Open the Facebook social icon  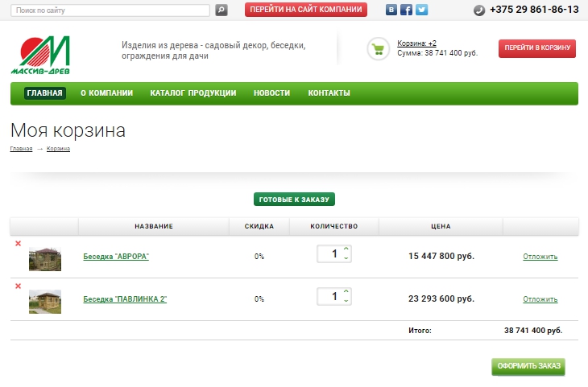click(x=406, y=10)
